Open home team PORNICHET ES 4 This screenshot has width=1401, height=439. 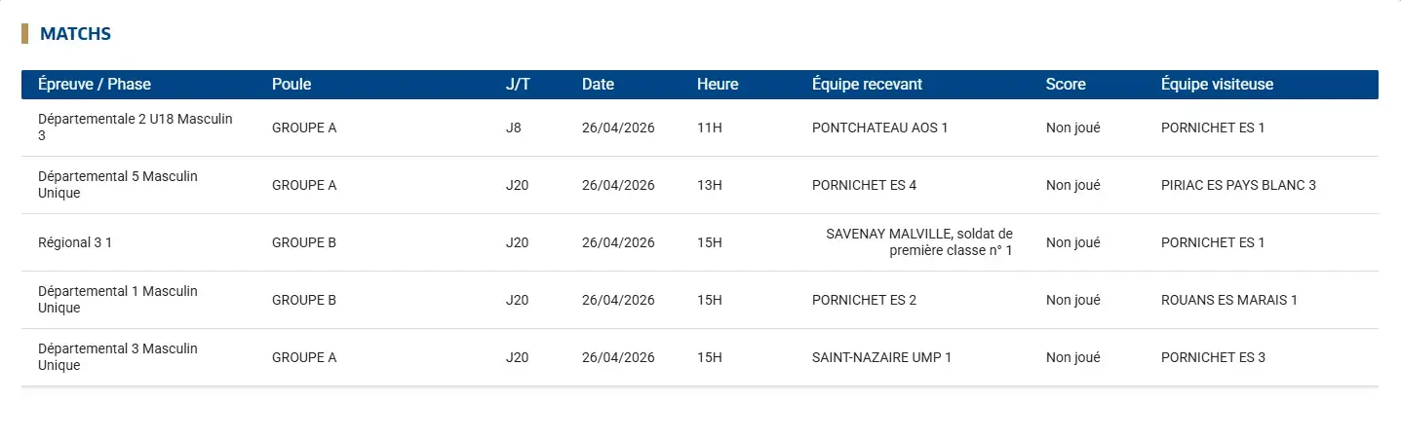[864, 185]
